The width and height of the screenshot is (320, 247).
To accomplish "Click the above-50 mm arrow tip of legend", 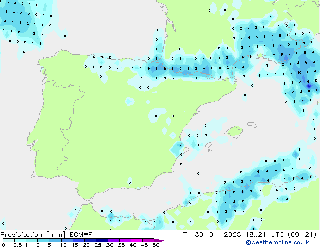I will [160, 240].
